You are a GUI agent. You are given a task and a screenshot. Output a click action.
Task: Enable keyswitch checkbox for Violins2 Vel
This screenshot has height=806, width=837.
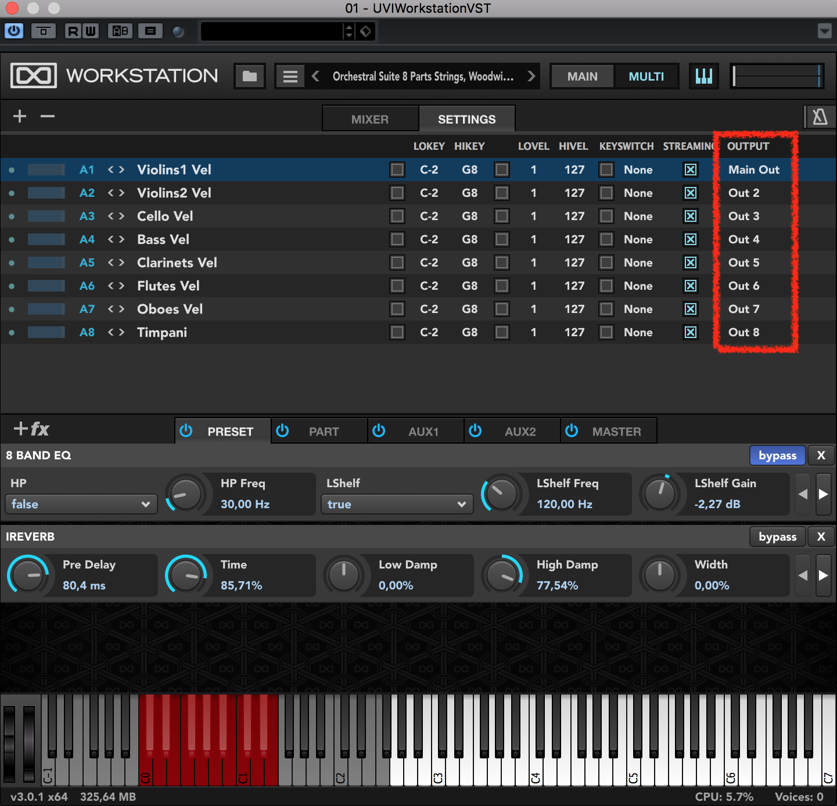[606, 193]
